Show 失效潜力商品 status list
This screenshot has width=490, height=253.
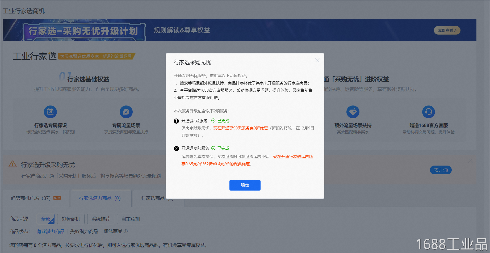pyautogui.click(x=84, y=231)
